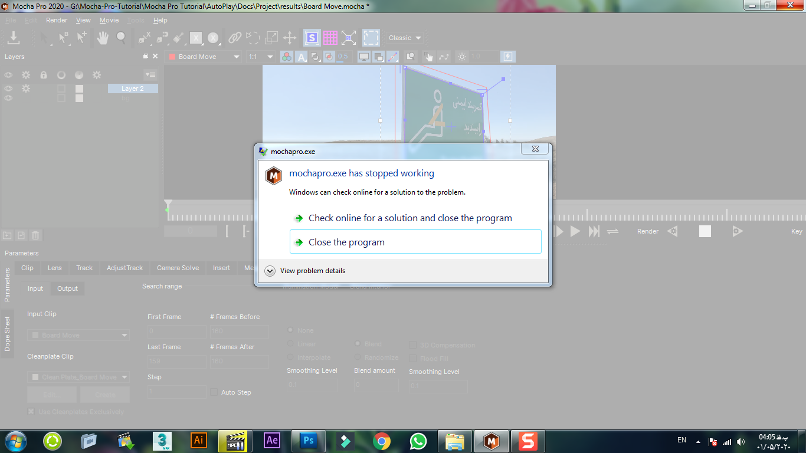Delete layer with the trash icon
This screenshot has height=453, width=806.
pyautogui.click(x=35, y=235)
